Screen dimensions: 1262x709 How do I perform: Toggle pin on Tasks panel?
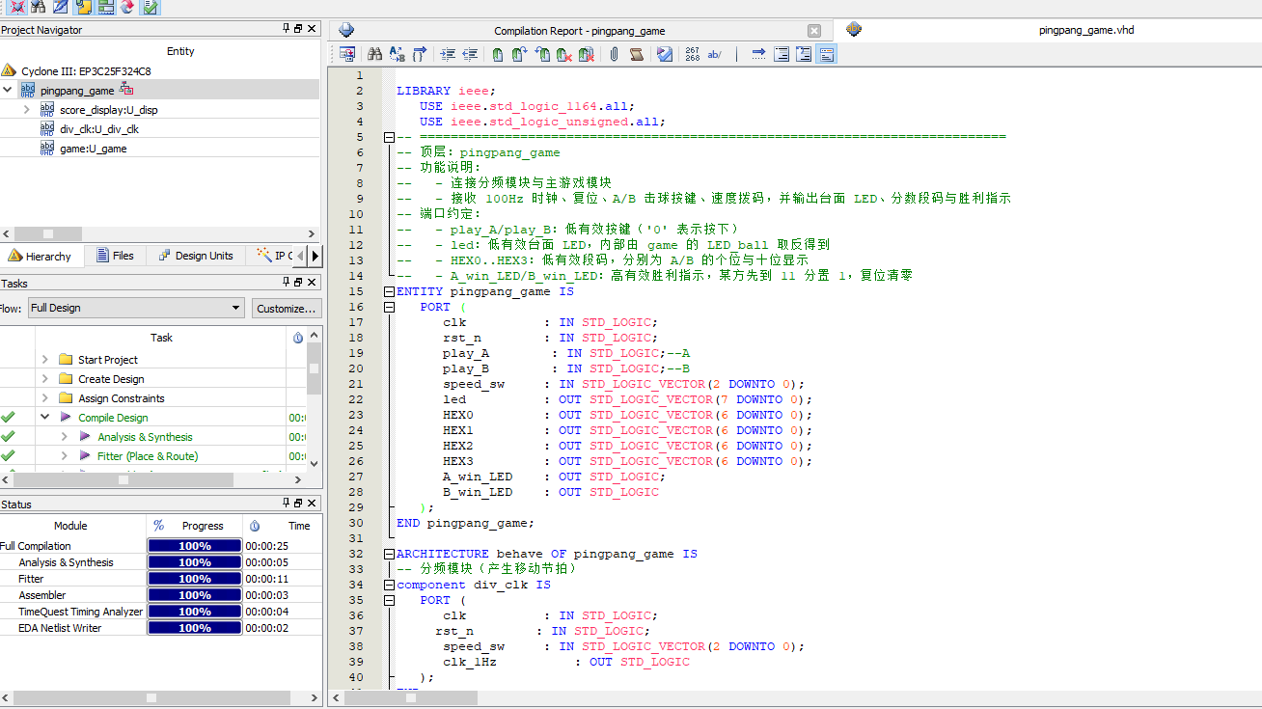coord(286,283)
